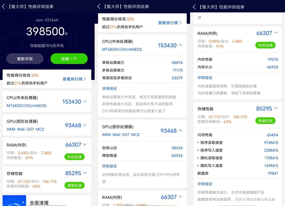Open 查看排行榜 link on left screen

coord(74,79)
